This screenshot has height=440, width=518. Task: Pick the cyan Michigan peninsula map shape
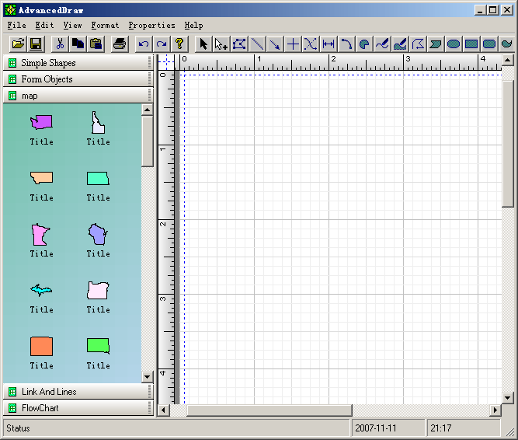pyautogui.click(x=41, y=290)
